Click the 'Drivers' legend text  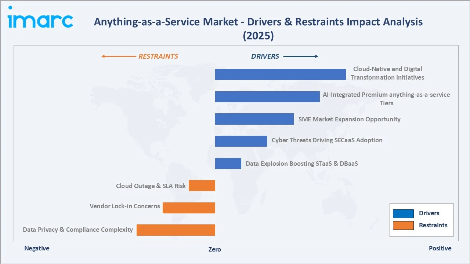coord(429,213)
